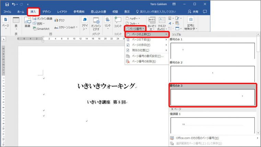Choose the 番号のみ 3 page number style

coord(213,95)
